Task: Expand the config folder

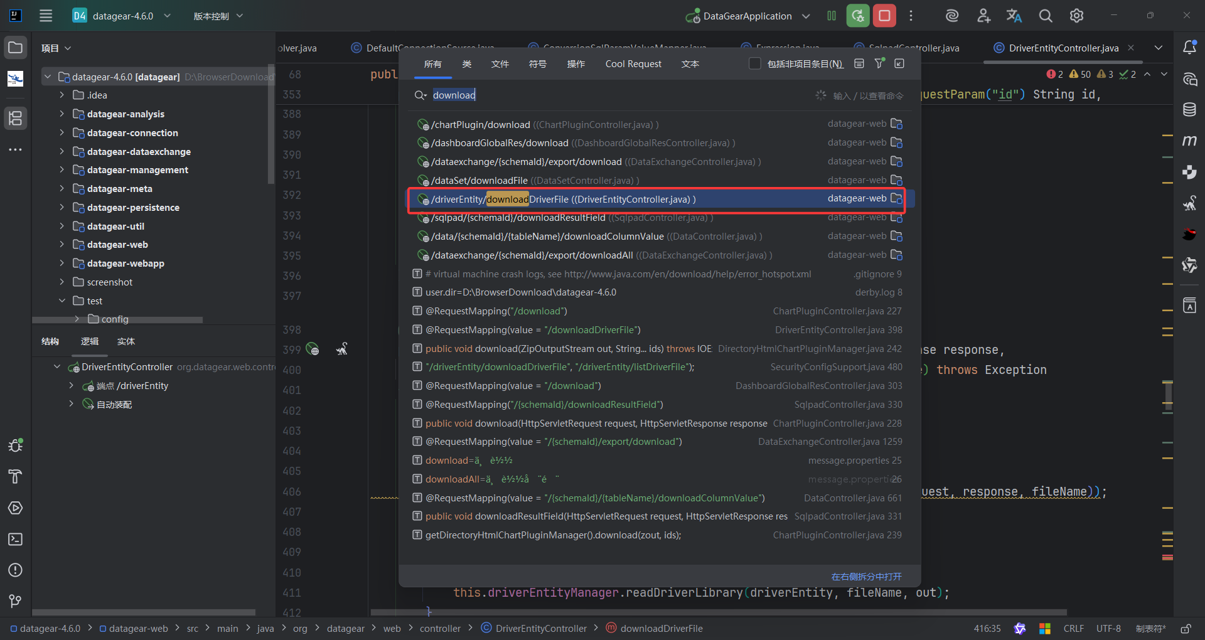Action: tap(77, 319)
